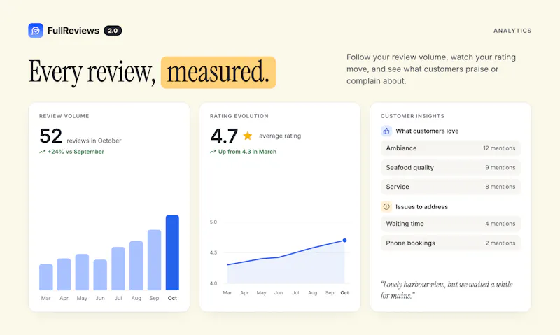The image size is (560, 335).
Task: Click the Jul bar in Review Volume
Action: point(118,269)
